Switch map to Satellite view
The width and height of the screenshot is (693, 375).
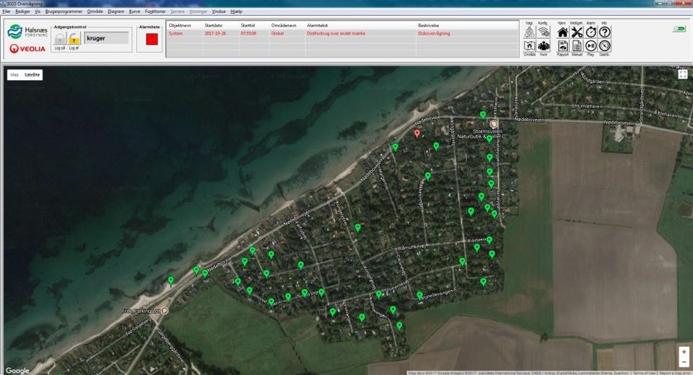[x=32, y=74]
